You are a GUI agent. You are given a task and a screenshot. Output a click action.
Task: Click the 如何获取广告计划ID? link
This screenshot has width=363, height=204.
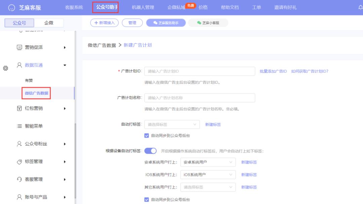point(310,71)
